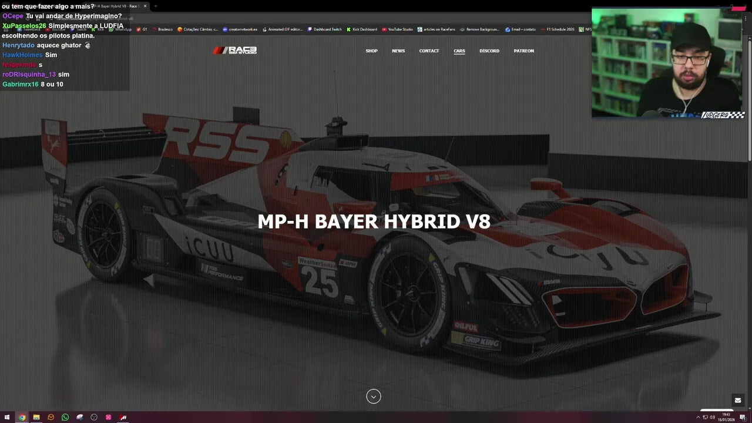
Task: Open the OBS Studio taskbar icon
Action: pos(94,417)
